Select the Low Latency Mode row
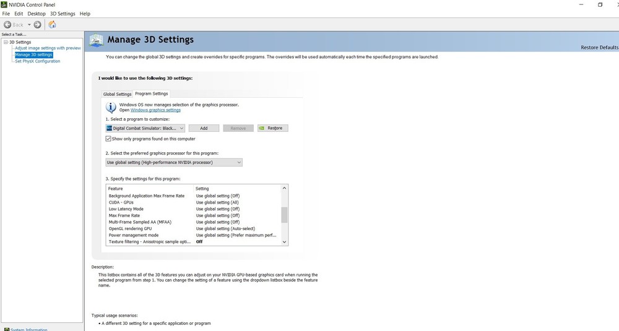The height and width of the screenshot is (331, 619). coord(193,209)
